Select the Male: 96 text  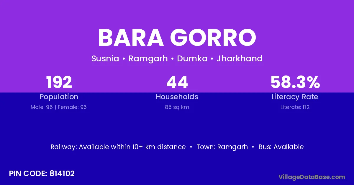[x=42, y=107]
